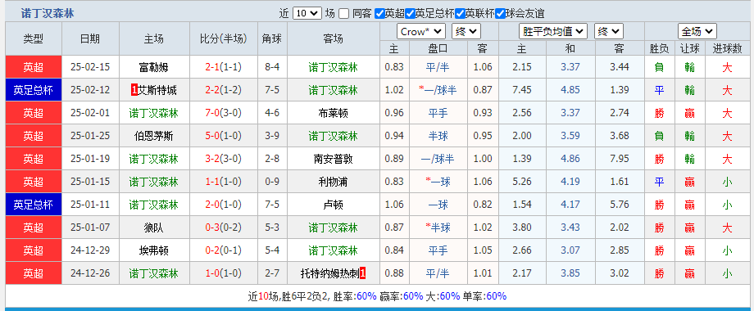Click the 負 result in 伯恩茅斯 row
This screenshot has height=311, width=754.
click(659, 137)
